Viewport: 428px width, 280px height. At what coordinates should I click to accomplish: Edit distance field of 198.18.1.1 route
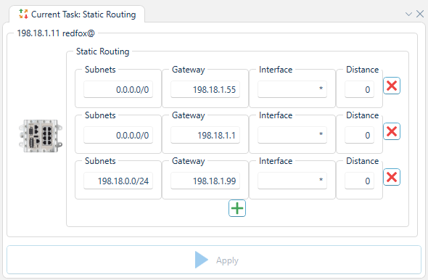coord(359,135)
